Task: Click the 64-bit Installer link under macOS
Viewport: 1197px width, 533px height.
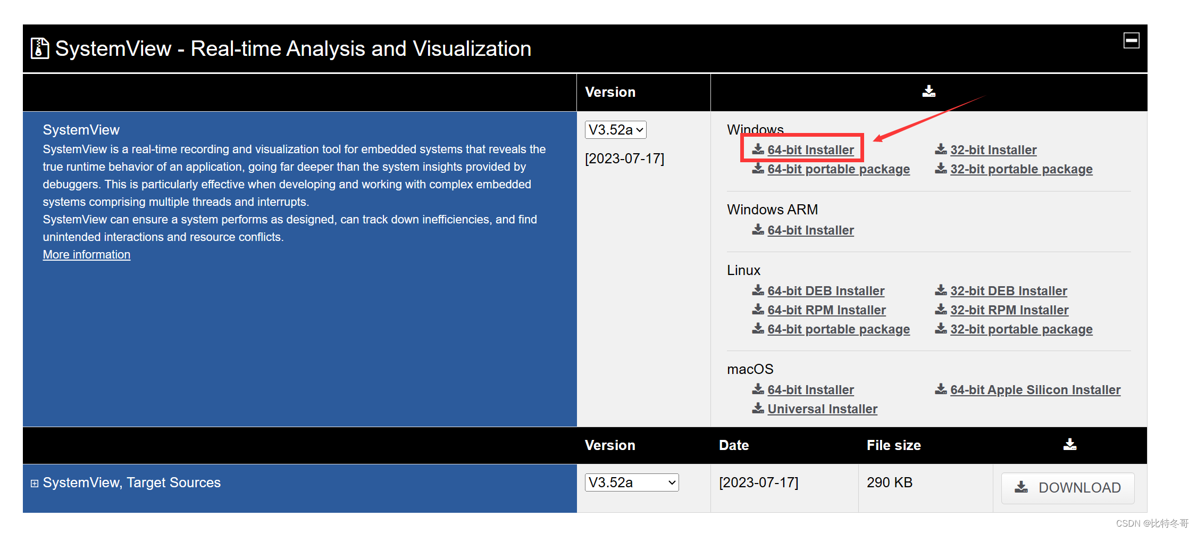Action: click(810, 389)
